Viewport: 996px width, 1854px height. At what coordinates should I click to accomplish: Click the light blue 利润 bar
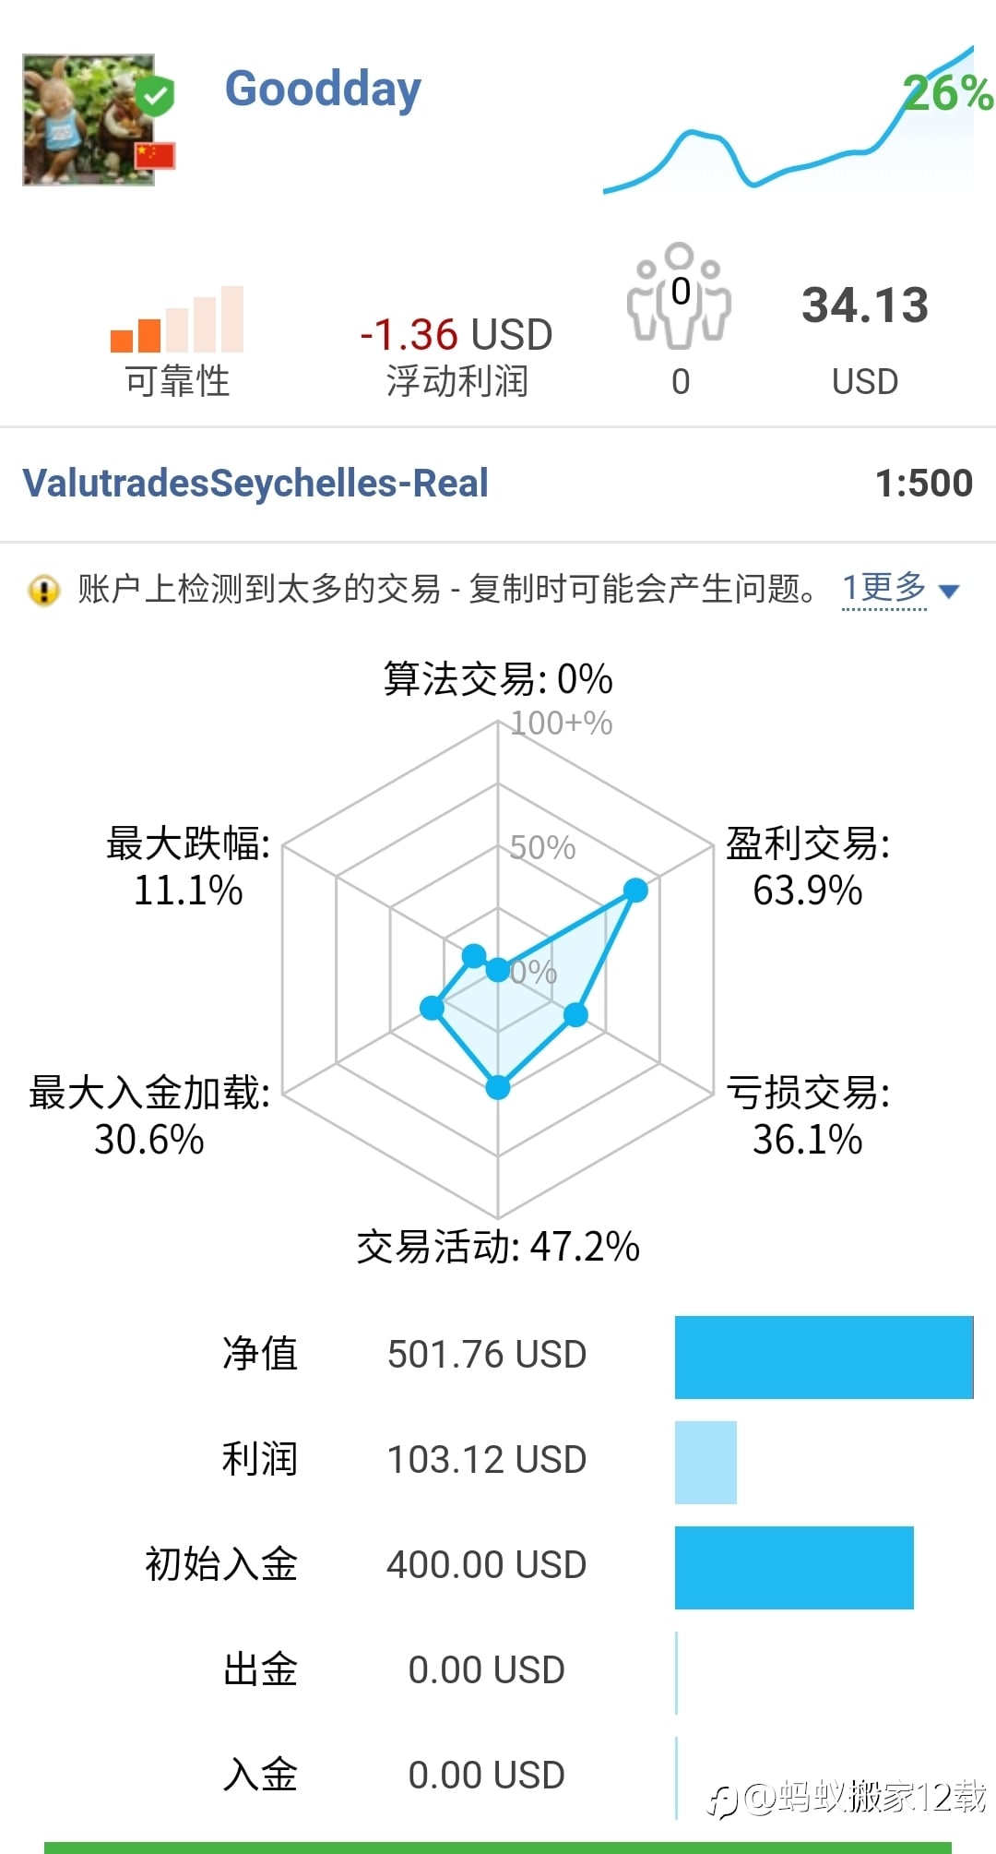[705, 1462]
